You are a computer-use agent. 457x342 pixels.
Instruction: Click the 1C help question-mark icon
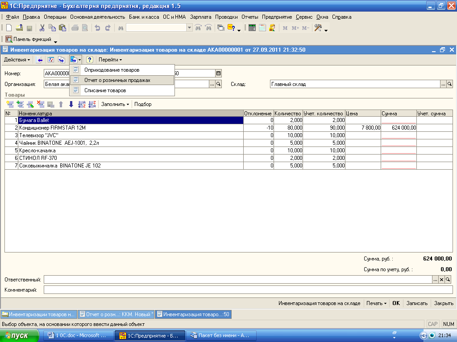pos(232,28)
